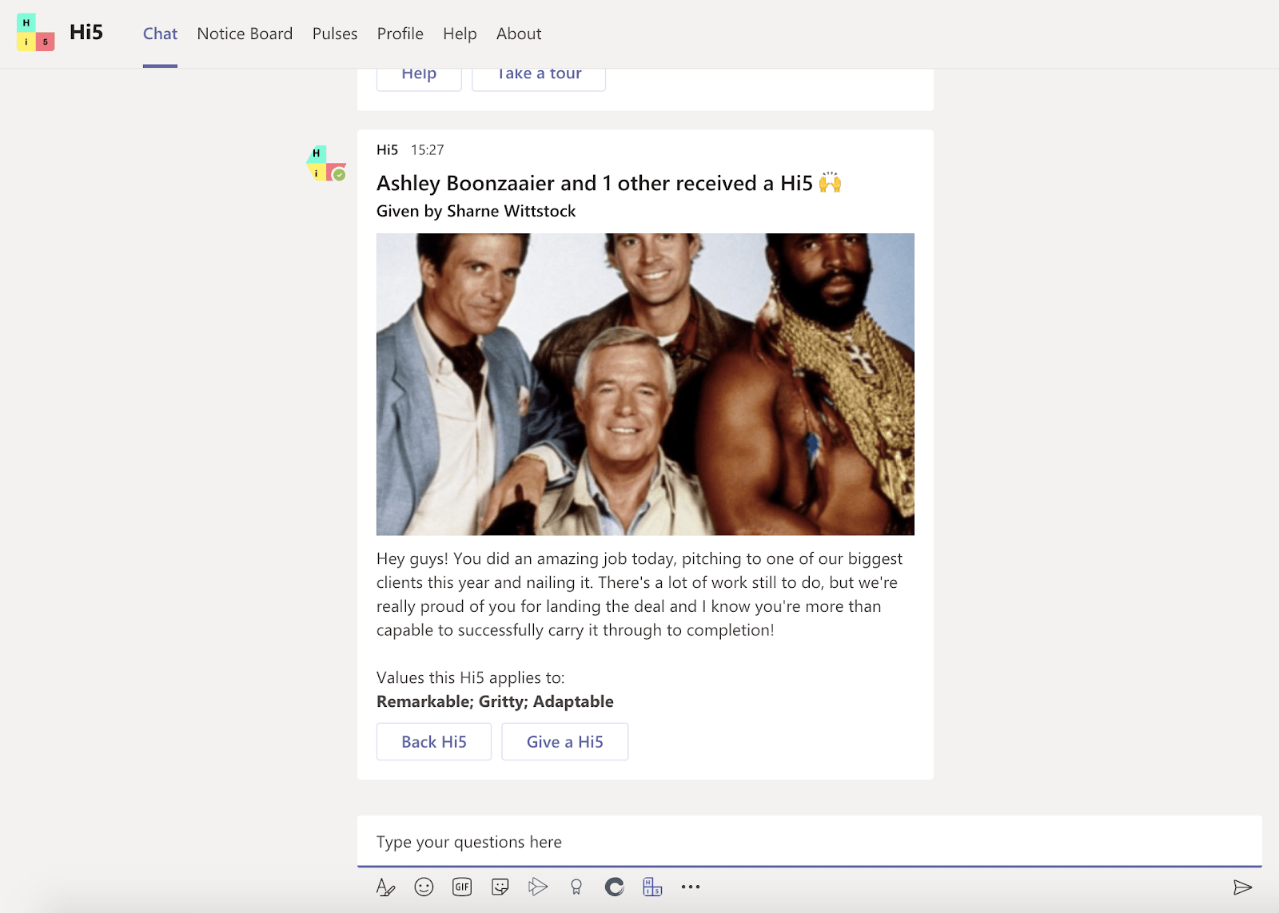
Task: Click the Stream paper-plane icon in toolbar
Action: pos(538,887)
